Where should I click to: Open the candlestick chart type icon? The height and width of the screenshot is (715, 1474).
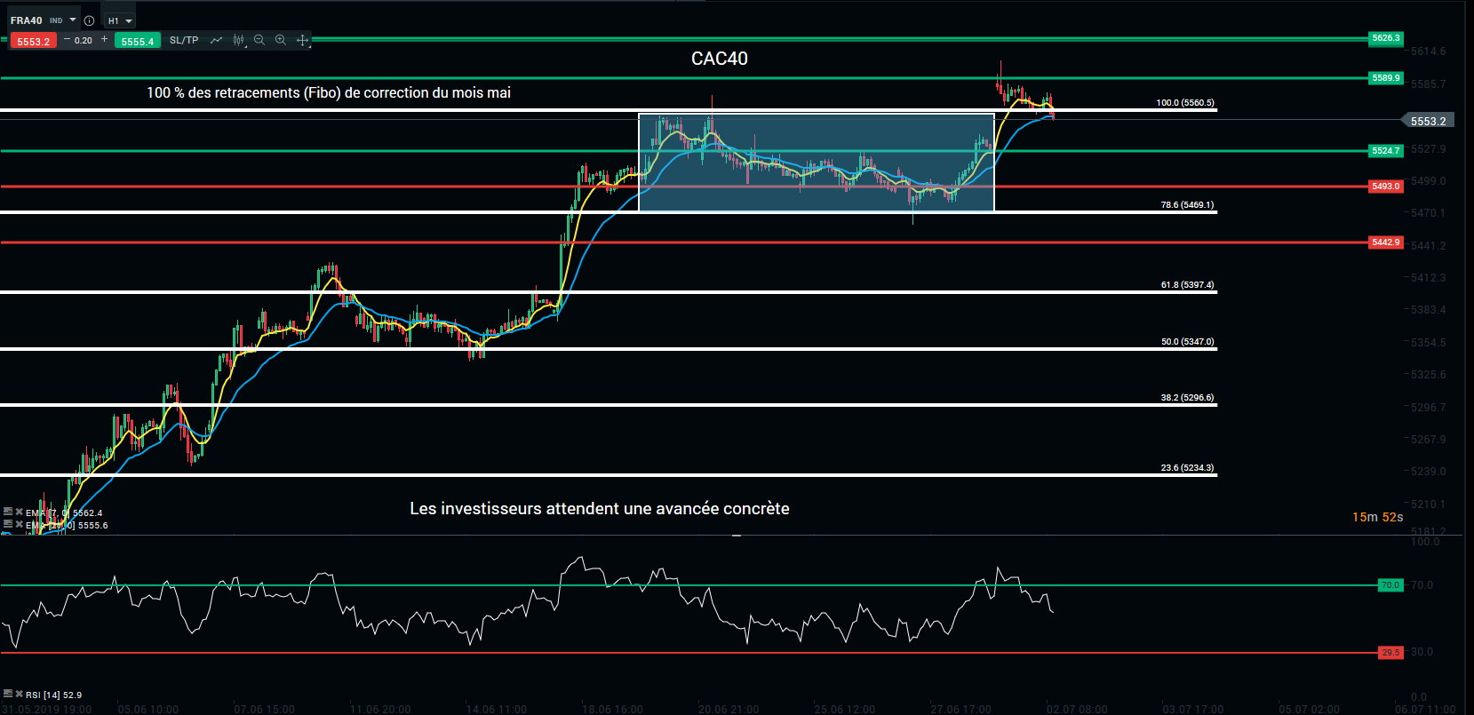(x=238, y=40)
